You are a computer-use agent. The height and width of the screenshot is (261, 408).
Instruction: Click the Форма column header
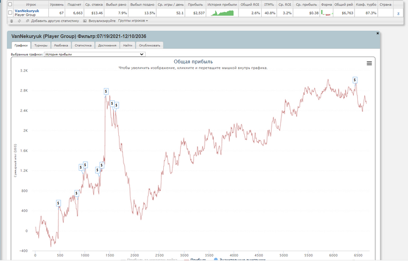326,5
